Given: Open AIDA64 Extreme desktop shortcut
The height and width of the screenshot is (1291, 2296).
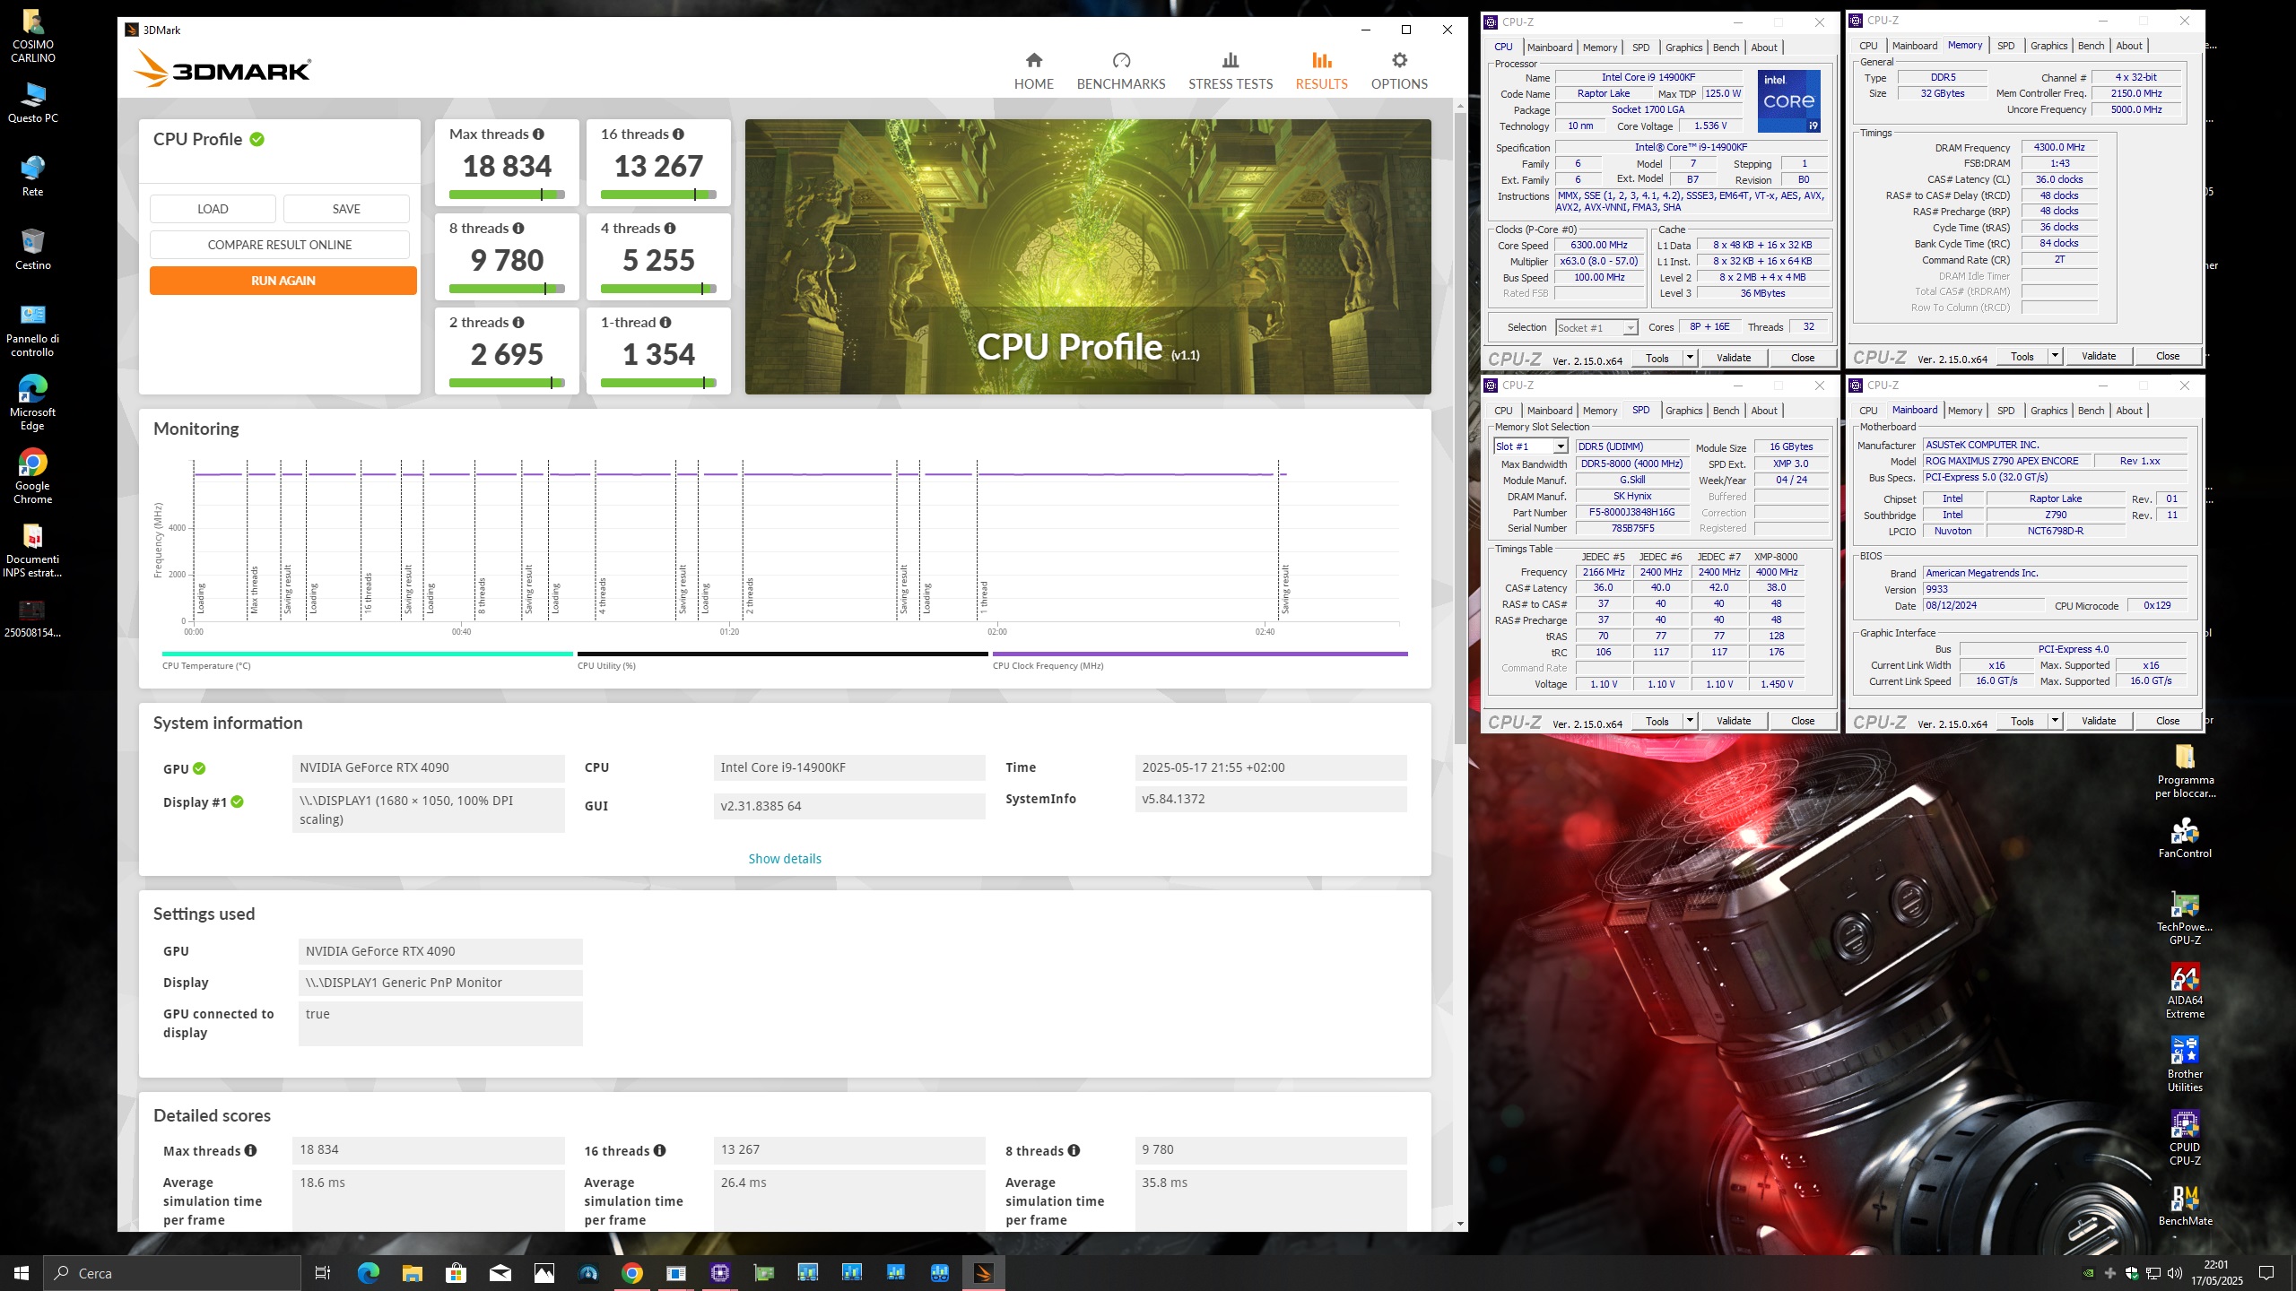Looking at the screenshot, I should (x=2185, y=992).
